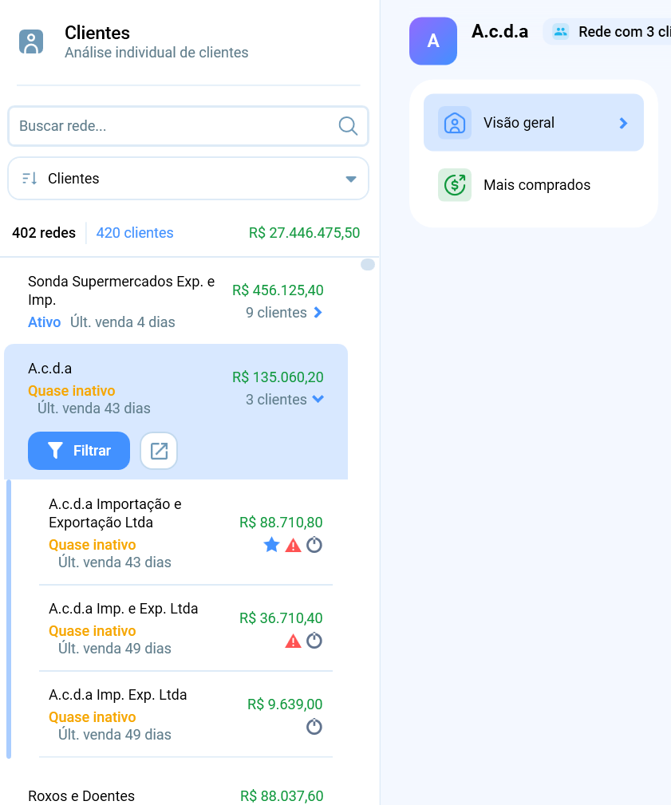
Task: Click the Filtrar button
Action: tap(79, 451)
